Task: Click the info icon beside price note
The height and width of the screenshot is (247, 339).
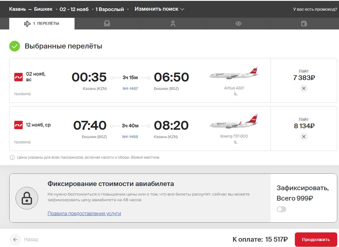Action: (12, 157)
